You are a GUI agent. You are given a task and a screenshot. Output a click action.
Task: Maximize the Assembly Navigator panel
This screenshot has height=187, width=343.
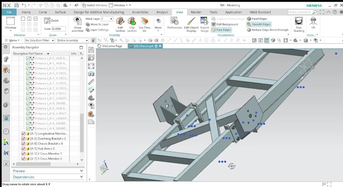[x=81, y=47]
